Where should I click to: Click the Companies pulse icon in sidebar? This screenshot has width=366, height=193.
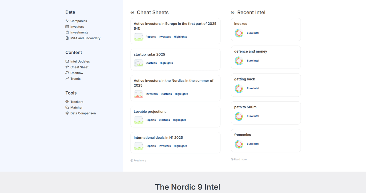(67, 21)
